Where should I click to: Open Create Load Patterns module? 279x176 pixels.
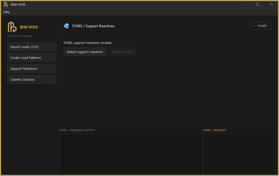pos(32,58)
